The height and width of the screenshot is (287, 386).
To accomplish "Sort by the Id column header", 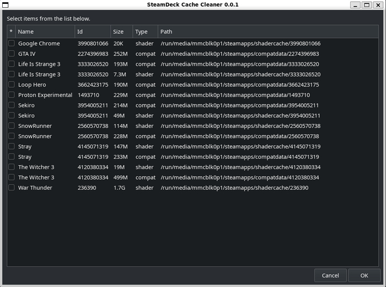I will (93, 31).
